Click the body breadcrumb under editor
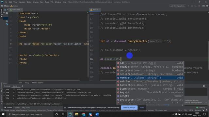209x117 pixels. click(x=27, y=83)
